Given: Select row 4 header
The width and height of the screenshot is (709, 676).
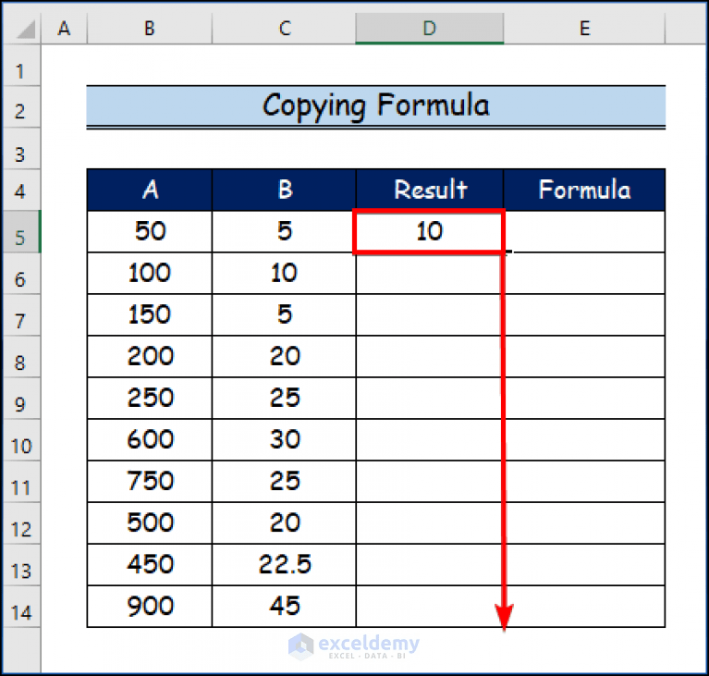Looking at the screenshot, I should [21, 191].
